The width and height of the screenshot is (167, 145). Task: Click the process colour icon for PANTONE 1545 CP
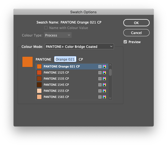[x=100, y=85]
